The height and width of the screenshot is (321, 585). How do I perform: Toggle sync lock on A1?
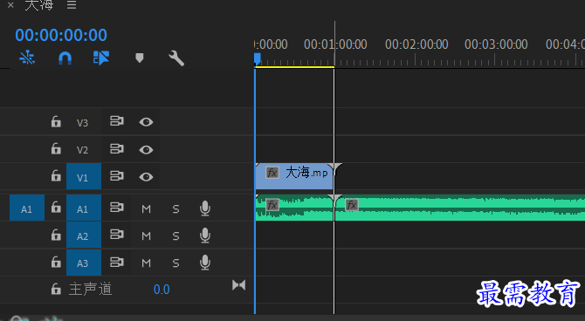click(117, 208)
